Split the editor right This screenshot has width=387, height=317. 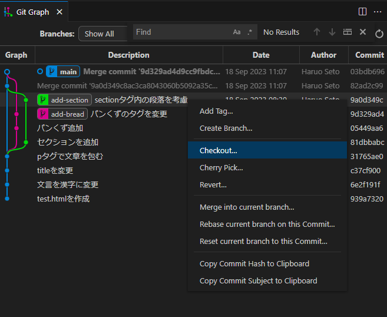point(362,12)
